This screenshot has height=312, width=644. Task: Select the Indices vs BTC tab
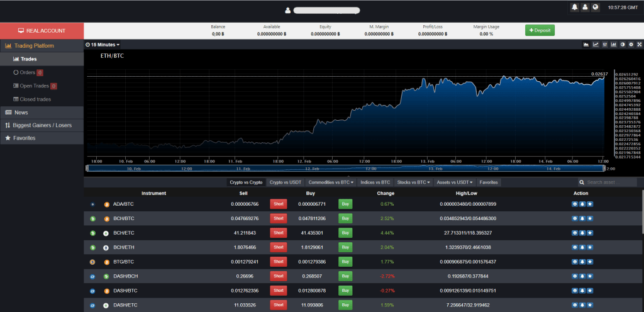point(375,182)
